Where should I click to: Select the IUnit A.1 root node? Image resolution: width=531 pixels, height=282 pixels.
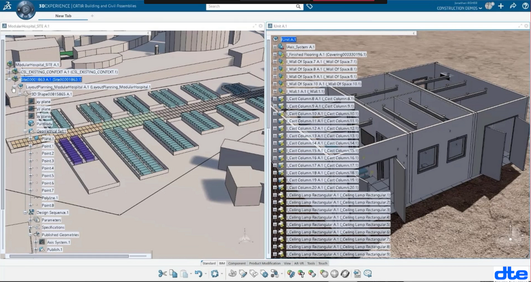(x=289, y=39)
